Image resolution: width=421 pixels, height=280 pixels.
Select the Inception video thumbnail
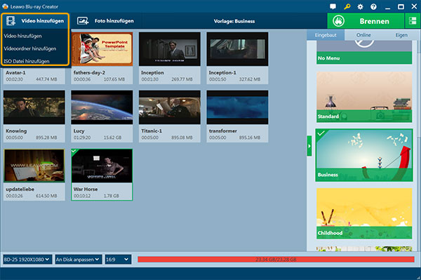(169, 49)
